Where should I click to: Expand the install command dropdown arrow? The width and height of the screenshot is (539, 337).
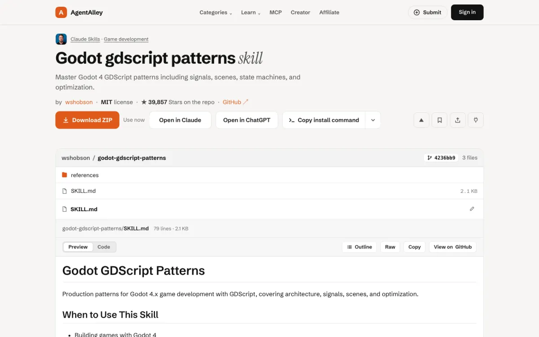(x=373, y=120)
